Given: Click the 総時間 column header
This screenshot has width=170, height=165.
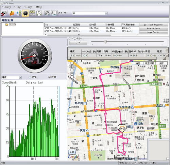Looking at the screenshot, I should 97,25.
